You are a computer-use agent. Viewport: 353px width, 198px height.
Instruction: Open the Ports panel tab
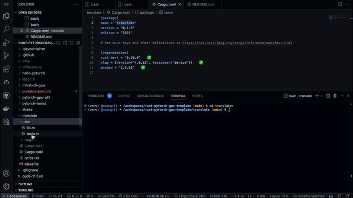197,96
